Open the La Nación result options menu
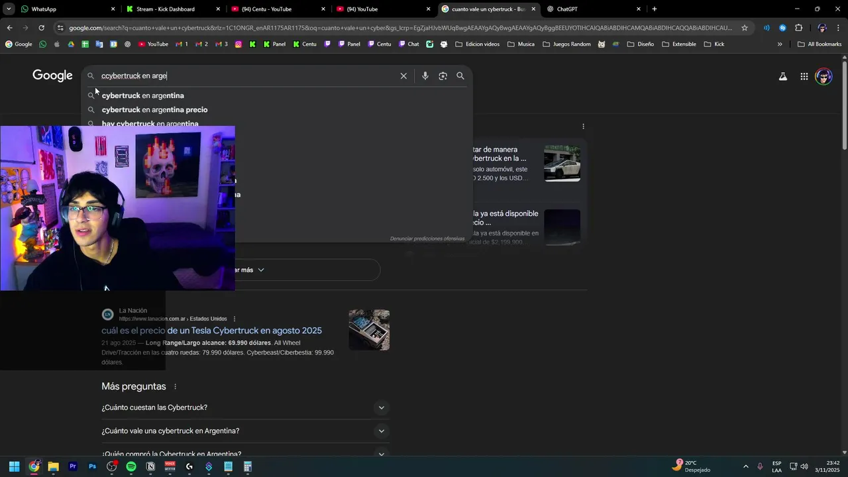Image resolution: width=848 pixels, height=477 pixels. (234, 319)
